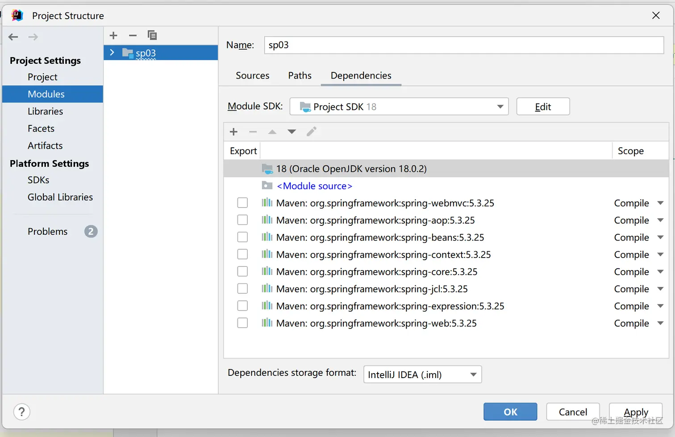Open scope dropdown for spring-aop
Image resolution: width=675 pixels, height=437 pixels.
point(660,220)
